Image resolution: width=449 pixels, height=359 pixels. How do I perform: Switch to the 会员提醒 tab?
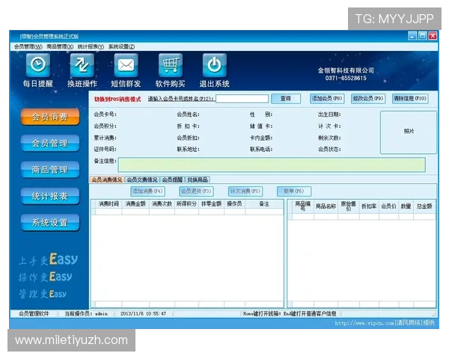(172, 179)
